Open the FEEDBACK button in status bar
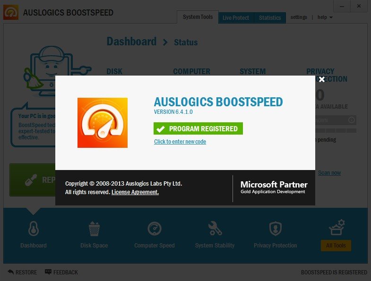The width and height of the screenshot is (371, 281). (61, 272)
